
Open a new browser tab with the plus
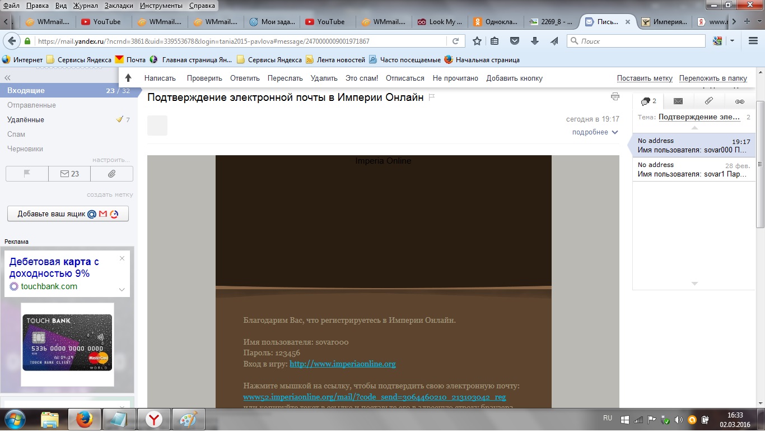(x=747, y=21)
